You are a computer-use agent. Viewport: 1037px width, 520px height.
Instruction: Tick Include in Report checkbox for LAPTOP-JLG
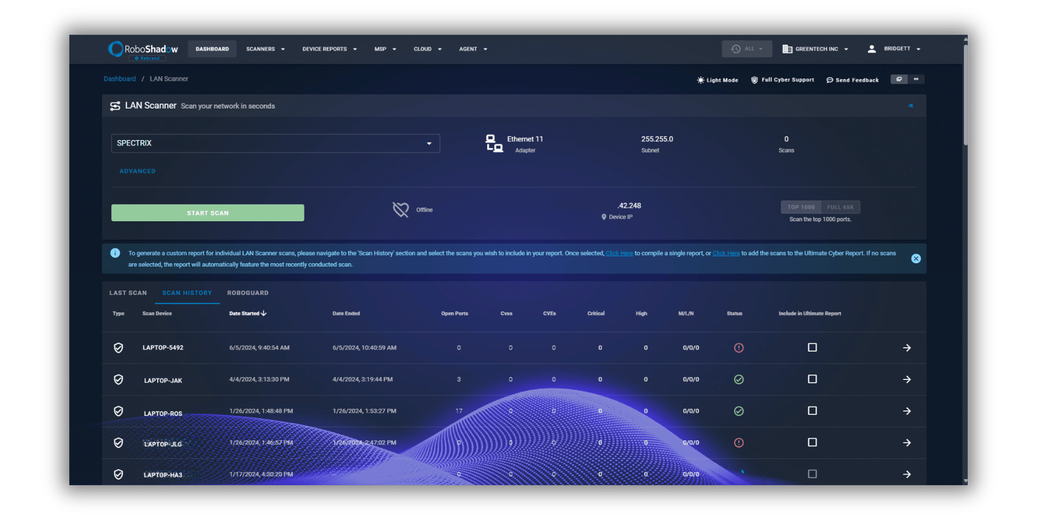pos(813,442)
